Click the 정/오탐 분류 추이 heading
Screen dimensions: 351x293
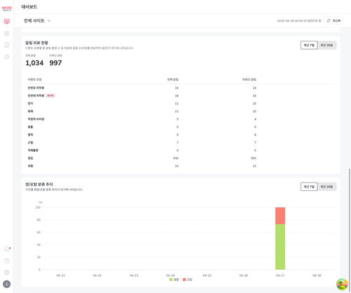pos(39,184)
